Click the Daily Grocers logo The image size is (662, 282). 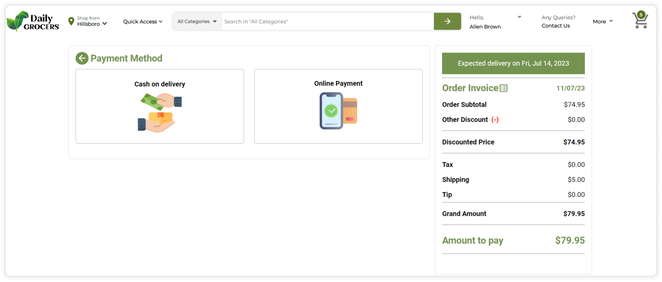33,21
